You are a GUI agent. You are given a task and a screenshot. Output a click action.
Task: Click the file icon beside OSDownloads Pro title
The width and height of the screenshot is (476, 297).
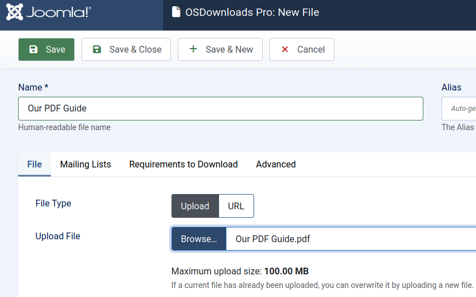pos(176,12)
